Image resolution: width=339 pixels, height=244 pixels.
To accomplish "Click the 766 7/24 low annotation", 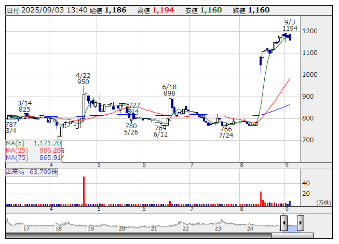I will click(x=226, y=132).
